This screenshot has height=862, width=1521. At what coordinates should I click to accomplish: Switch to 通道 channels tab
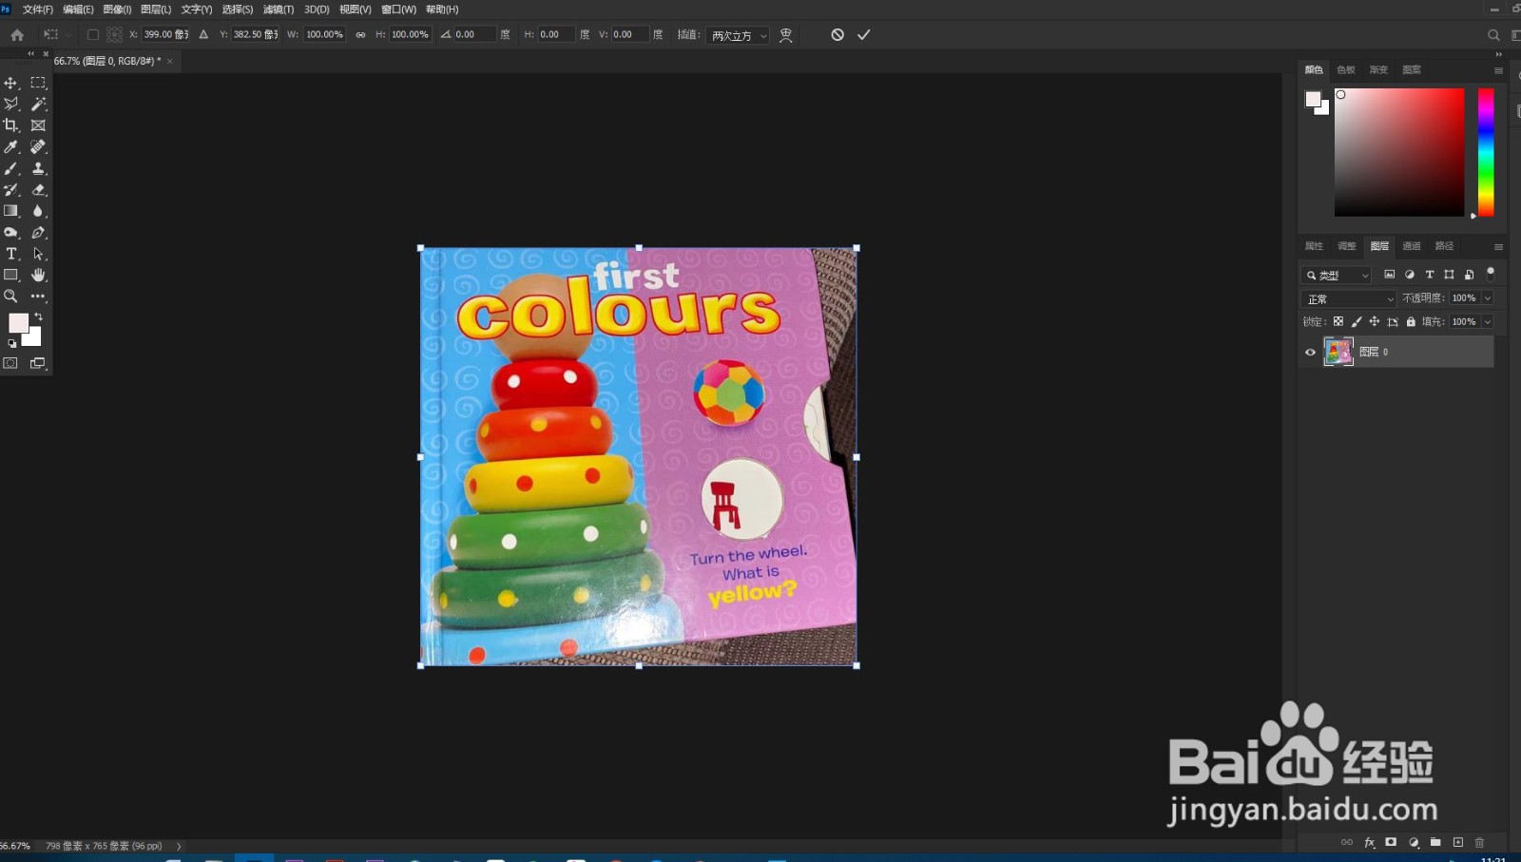tap(1412, 246)
